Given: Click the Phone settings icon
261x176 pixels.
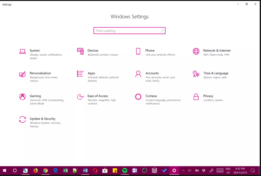Looking at the screenshot, I should [138, 51].
